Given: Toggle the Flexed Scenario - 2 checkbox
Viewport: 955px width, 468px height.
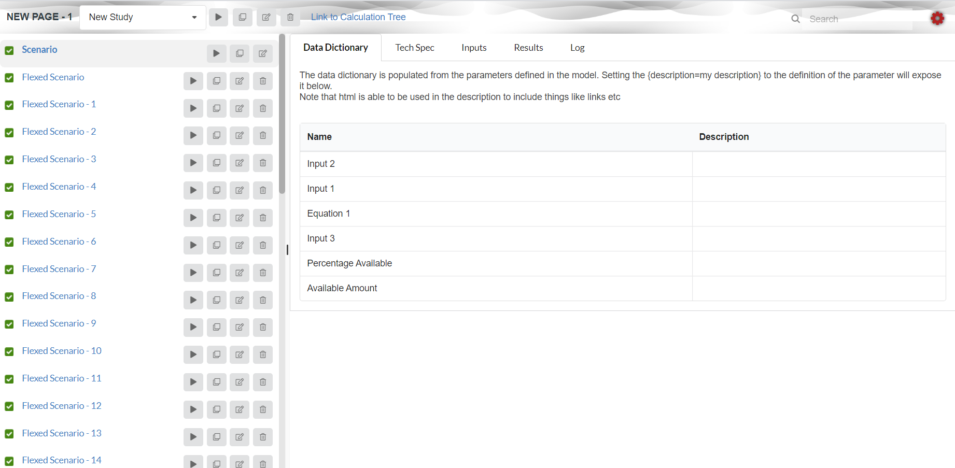Looking at the screenshot, I should tap(9, 133).
